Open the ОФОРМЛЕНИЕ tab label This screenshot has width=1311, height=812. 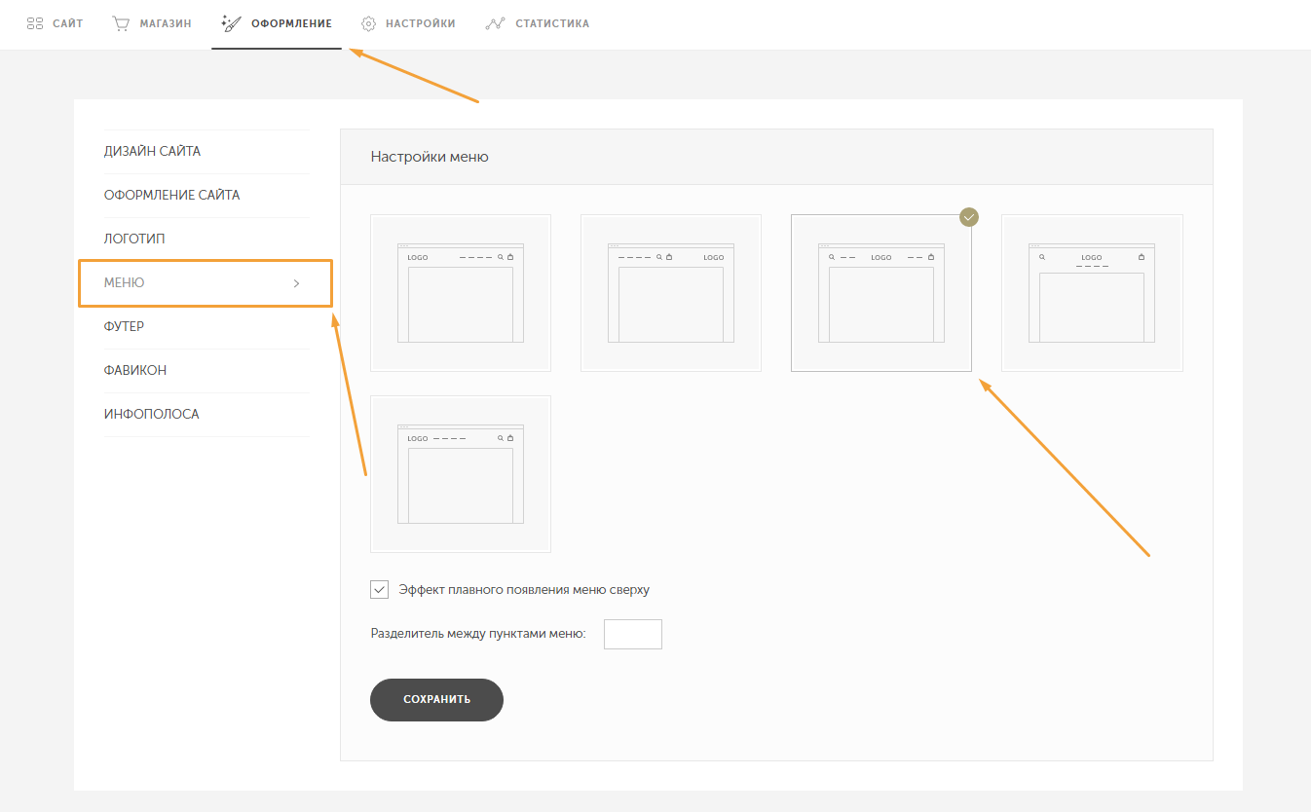[x=291, y=23]
